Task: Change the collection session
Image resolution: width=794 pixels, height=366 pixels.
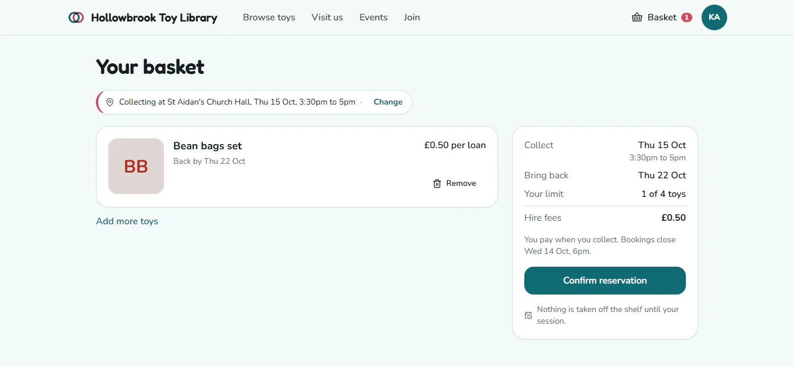Action: click(388, 102)
